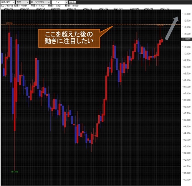This screenshot has height=186, width=192.
Task: Click the 100.500 price axis label
Action: [x=186, y=179]
